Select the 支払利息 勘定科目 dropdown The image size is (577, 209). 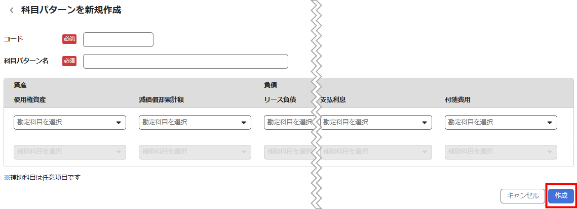click(x=376, y=122)
